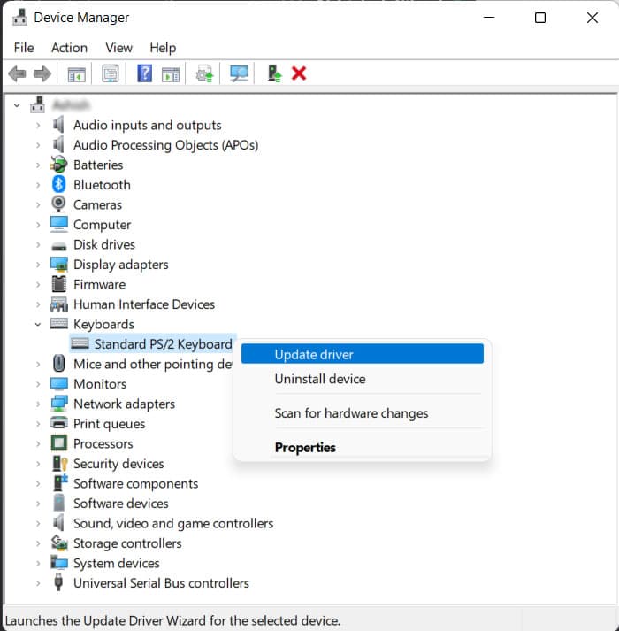
Task: Select the System devices label
Action: (x=116, y=563)
